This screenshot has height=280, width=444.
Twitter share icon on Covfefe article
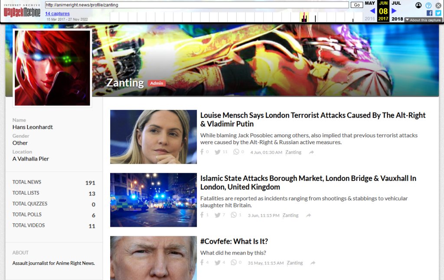click(218, 263)
